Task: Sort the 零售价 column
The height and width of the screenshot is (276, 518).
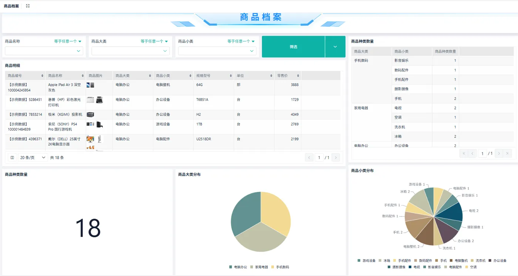Action: click(x=298, y=76)
